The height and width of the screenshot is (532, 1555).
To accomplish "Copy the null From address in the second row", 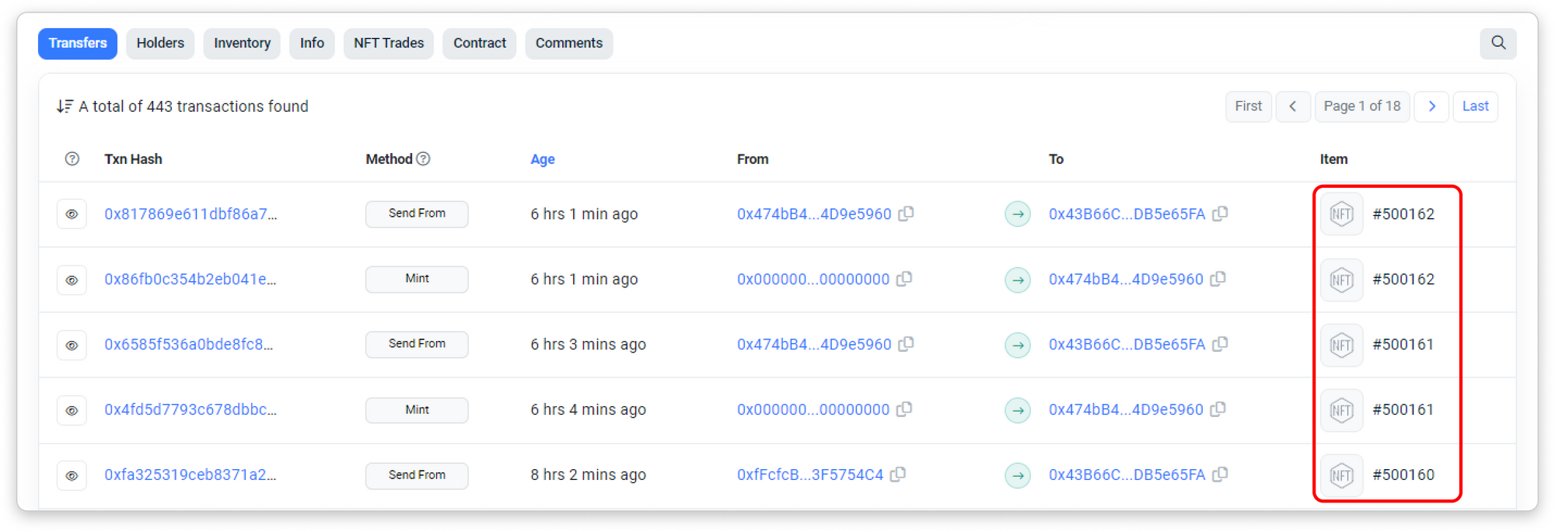I will tap(904, 279).
